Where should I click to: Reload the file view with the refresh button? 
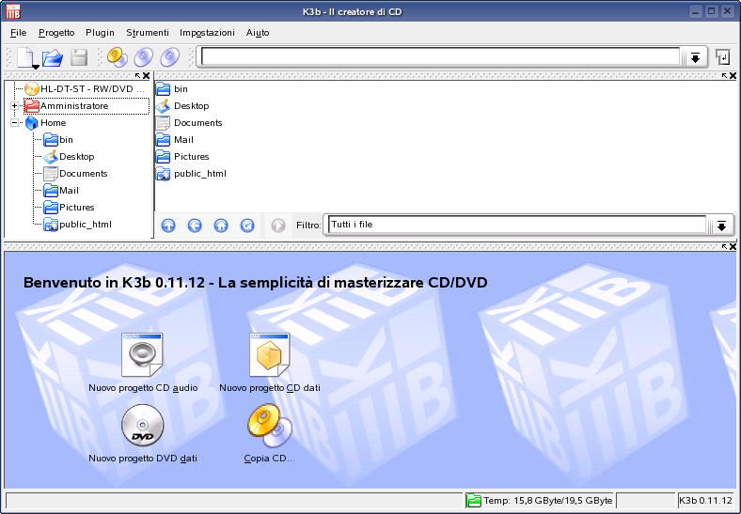point(247,226)
